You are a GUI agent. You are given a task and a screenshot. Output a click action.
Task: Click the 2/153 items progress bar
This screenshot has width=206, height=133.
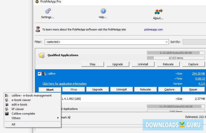[176, 58]
